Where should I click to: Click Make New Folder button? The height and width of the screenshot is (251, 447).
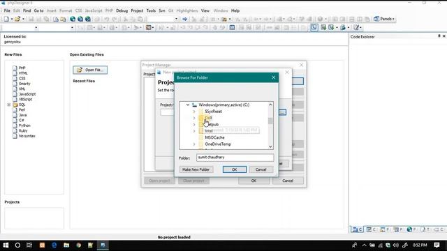(x=196, y=169)
